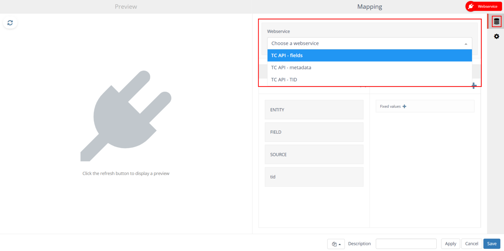Click the red Webservice plug badge

pyautogui.click(x=484, y=6)
